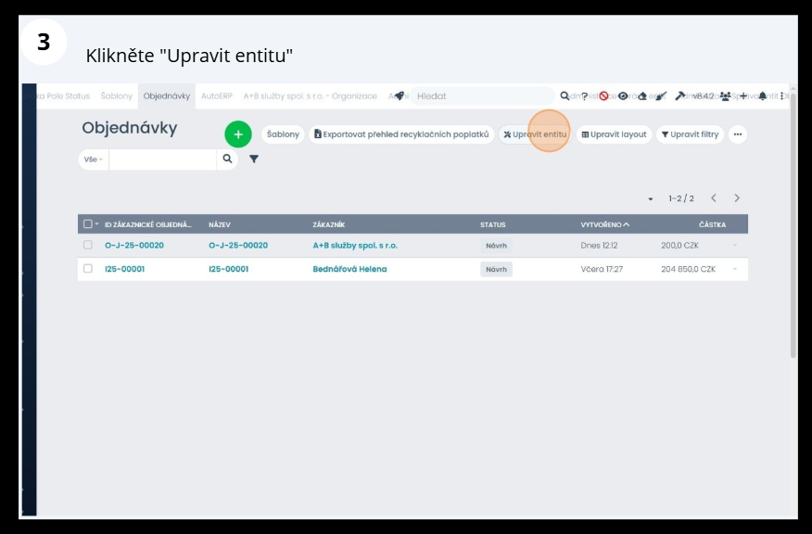Screen dimensions: 812x534
Task: Click the plus icon in the top bar
Action: click(x=743, y=95)
